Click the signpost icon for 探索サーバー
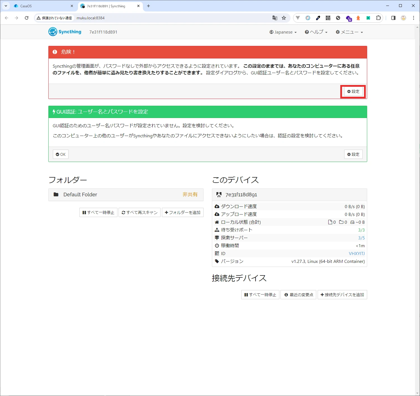 coord(217,238)
